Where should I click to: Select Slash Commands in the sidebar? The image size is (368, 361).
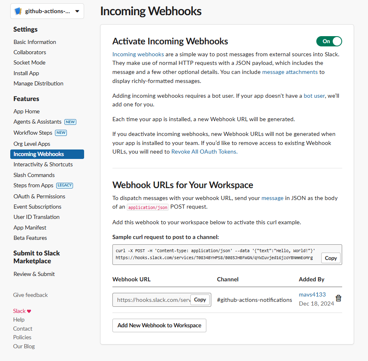coord(34,175)
